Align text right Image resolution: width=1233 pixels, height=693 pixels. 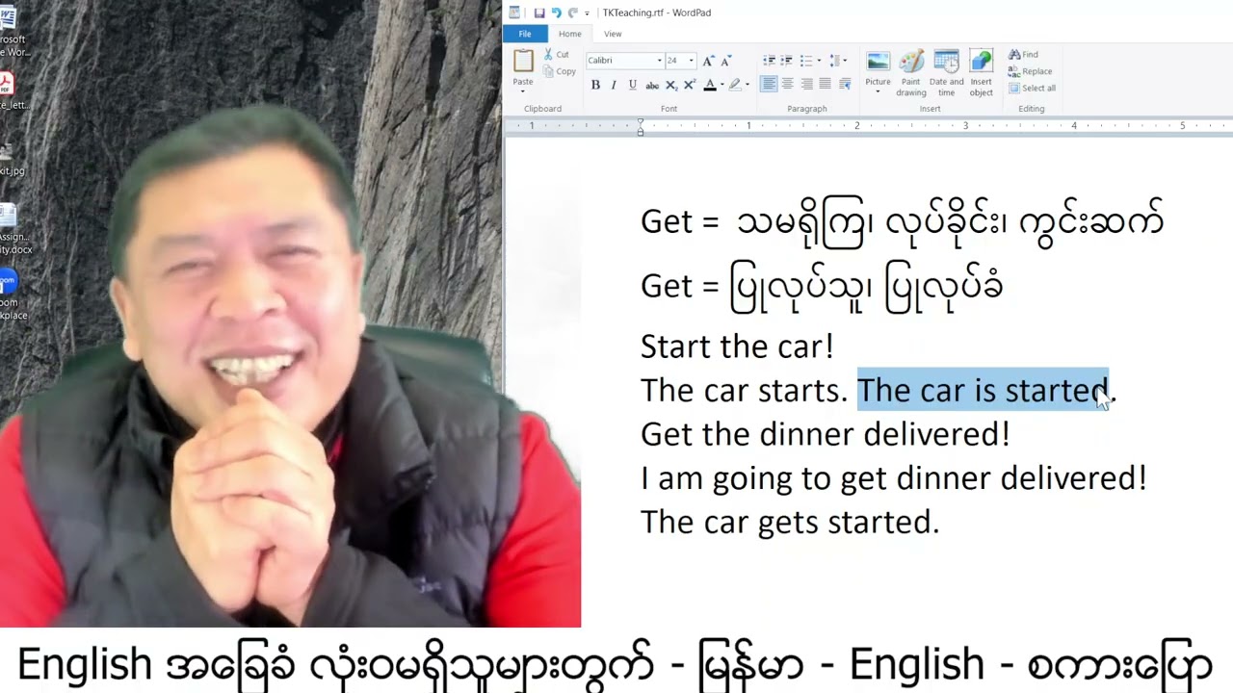click(x=806, y=85)
